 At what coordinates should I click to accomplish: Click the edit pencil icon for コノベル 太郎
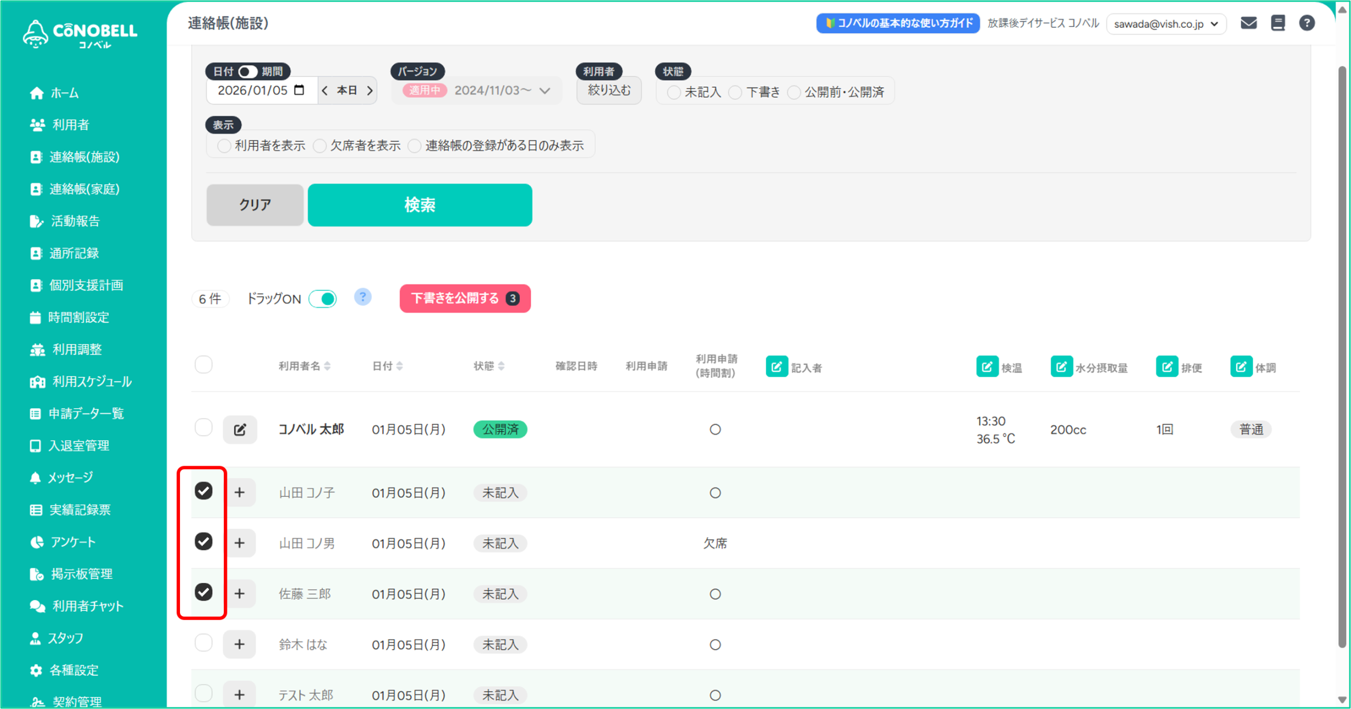[240, 430]
